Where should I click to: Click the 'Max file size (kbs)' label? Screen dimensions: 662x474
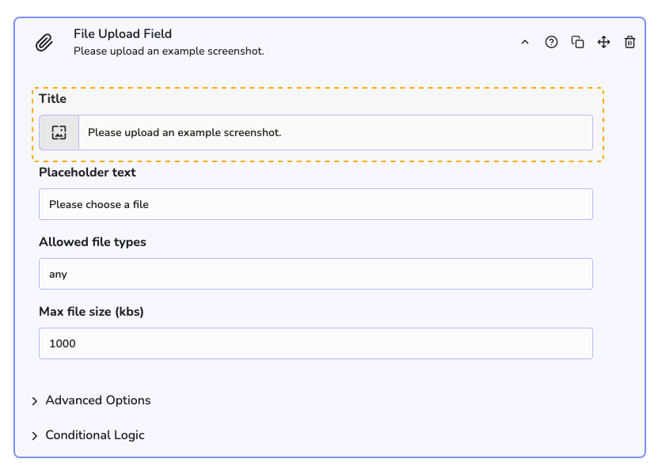pyautogui.click(x=91, y=312)
